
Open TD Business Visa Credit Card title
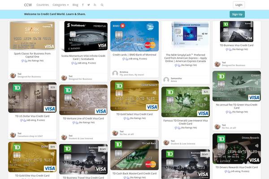pyautogui.click(x=237, y=45)
